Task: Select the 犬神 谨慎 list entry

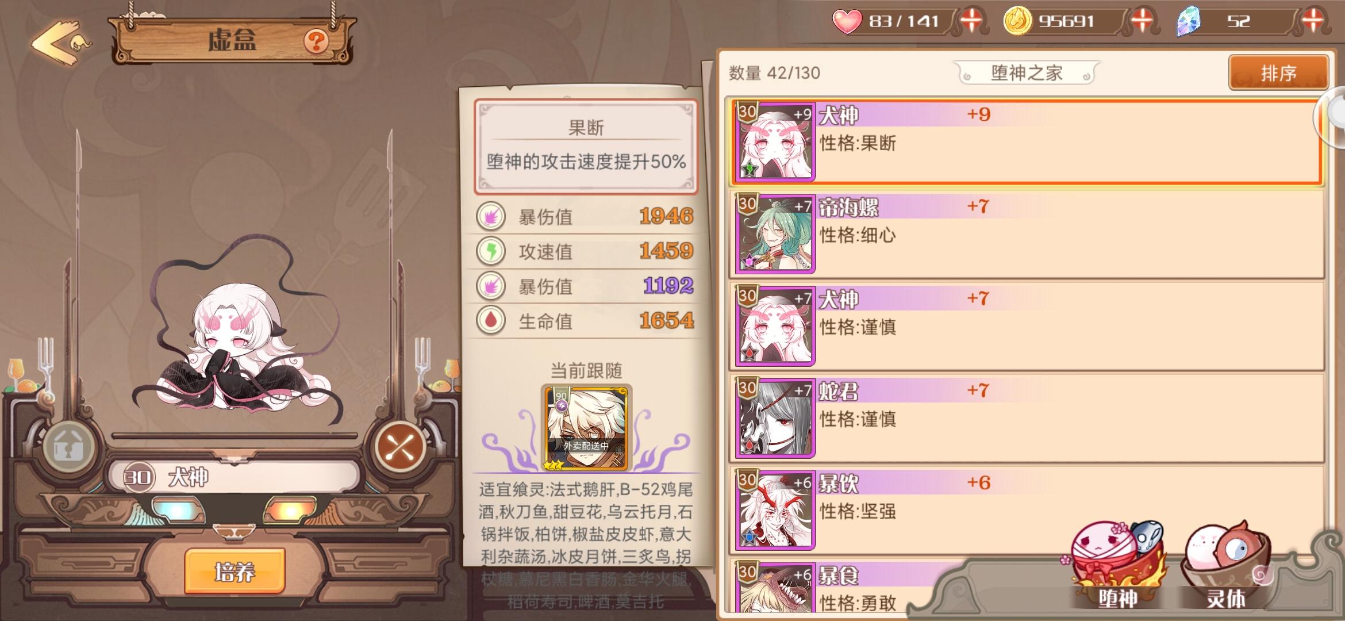Action: click(1027, 325)
